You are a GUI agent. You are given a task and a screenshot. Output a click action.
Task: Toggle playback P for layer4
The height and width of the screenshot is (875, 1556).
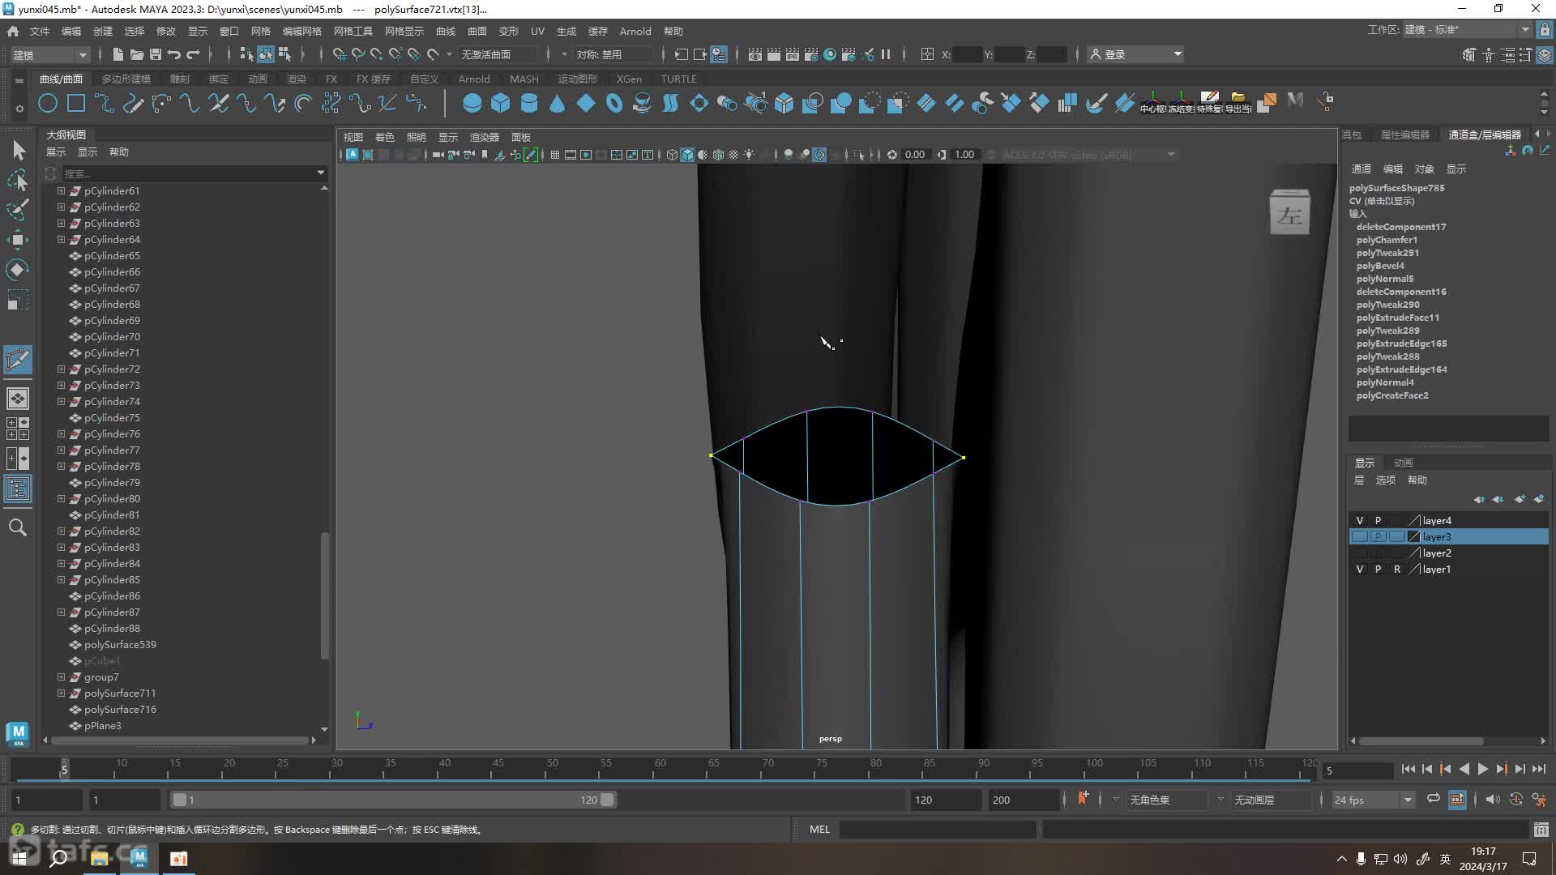(x=1378, y=520)
